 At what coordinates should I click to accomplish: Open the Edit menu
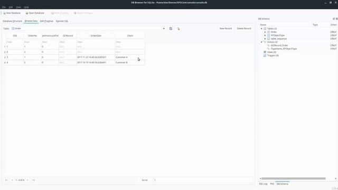coord(11,7)
